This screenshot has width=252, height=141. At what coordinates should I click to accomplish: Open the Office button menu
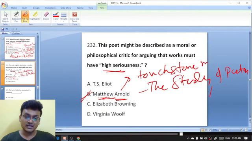pos(4,5)
